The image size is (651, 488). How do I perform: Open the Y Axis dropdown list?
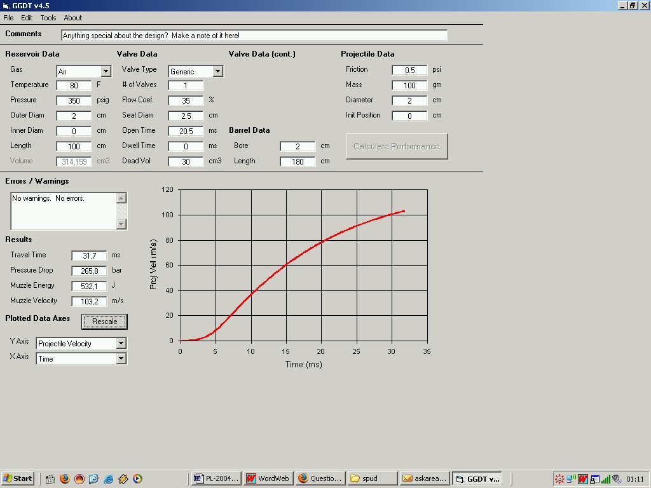pyautogui.click(x=121, y=344)
